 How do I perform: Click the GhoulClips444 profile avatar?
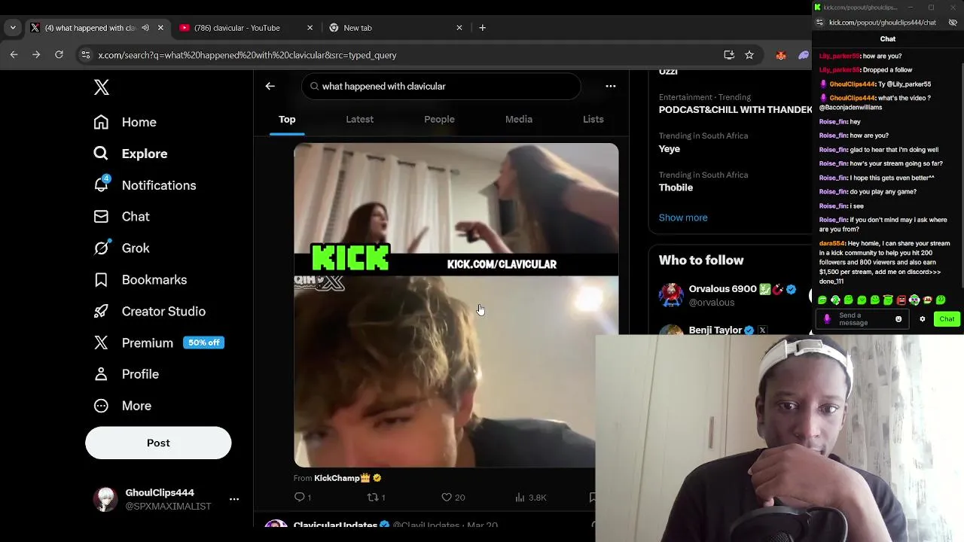105,499
